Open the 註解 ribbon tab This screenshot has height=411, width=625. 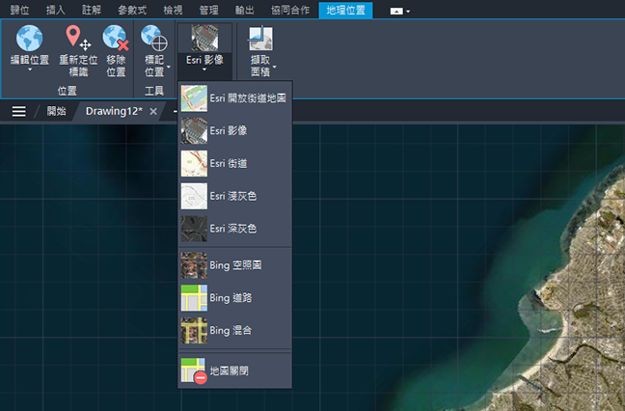(92, 10)
